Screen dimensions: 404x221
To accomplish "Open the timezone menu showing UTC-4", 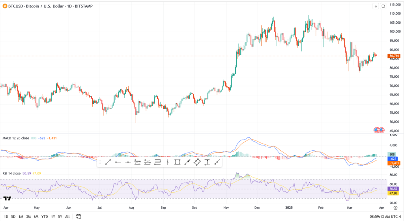I will [385, 216].
